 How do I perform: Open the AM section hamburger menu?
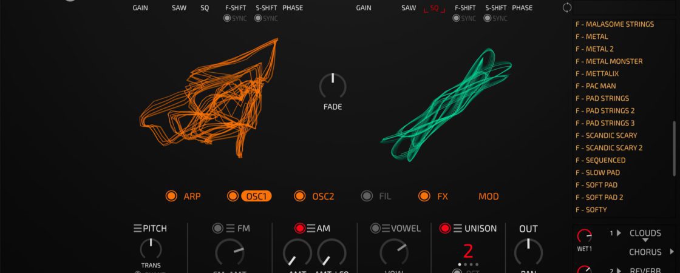(311, 228)
